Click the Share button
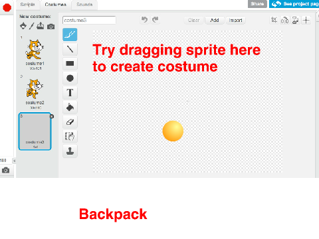This screenshot has width=319, height=239. (257, 4)
